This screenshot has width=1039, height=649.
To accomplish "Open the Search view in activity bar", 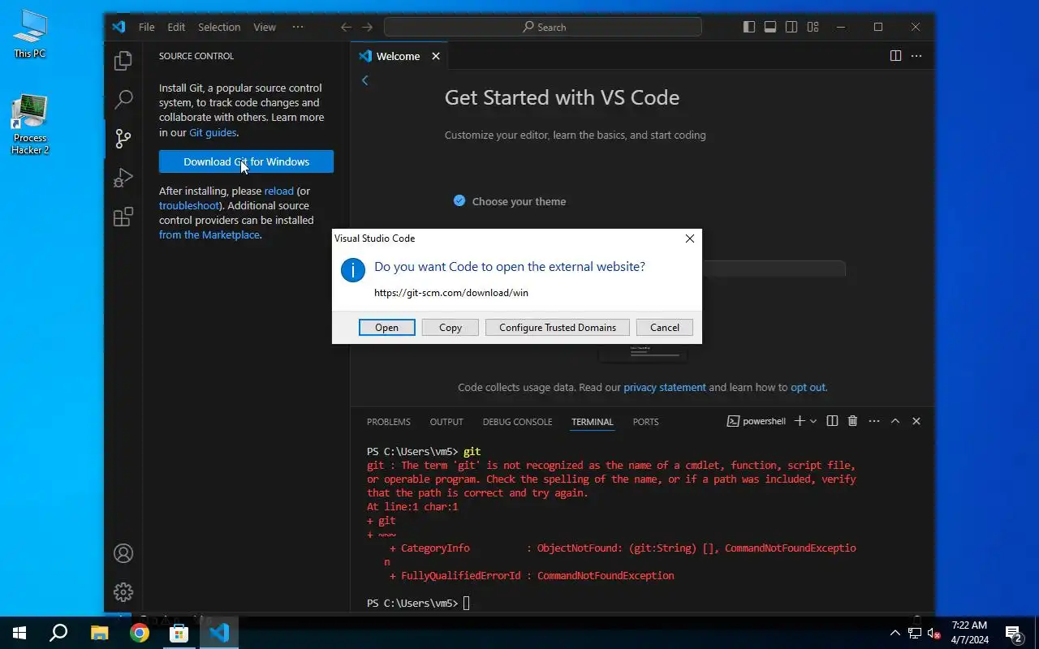I will (123, 100).
